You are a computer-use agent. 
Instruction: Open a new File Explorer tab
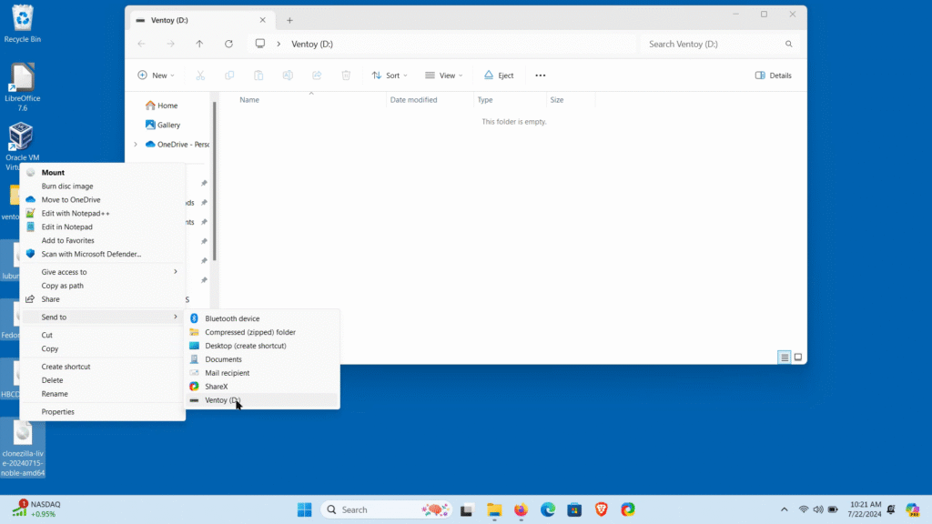click(x=289, y=20)
